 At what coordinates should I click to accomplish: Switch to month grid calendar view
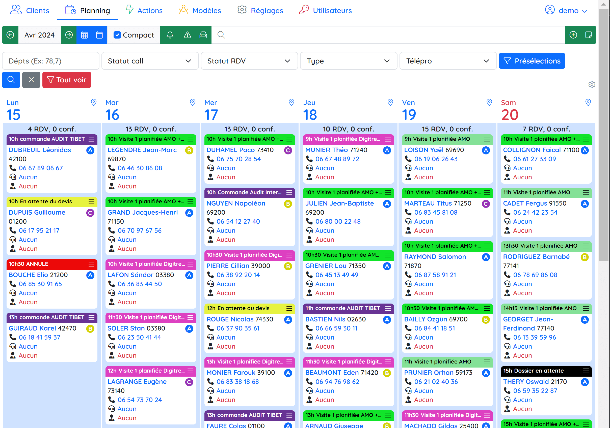[84, 35]
